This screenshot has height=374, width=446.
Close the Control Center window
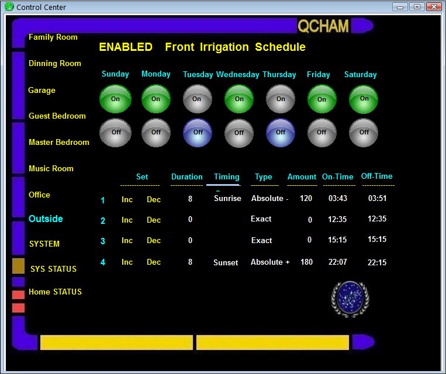coord(434,7)
